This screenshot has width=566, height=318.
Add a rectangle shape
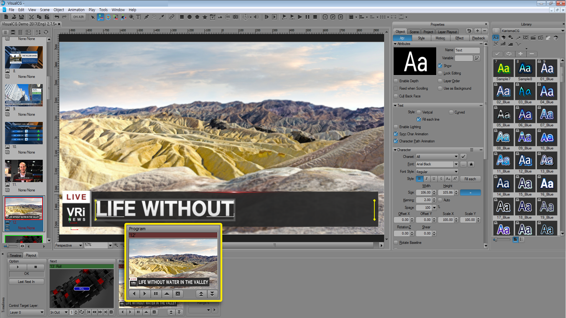pyautogui.click(x=182, y=17)
